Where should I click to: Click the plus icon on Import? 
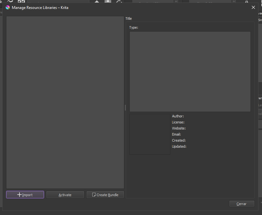19,195
